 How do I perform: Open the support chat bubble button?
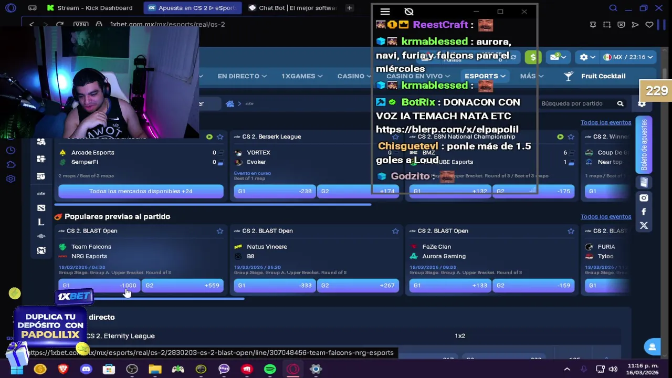click(x=652, y=347)
